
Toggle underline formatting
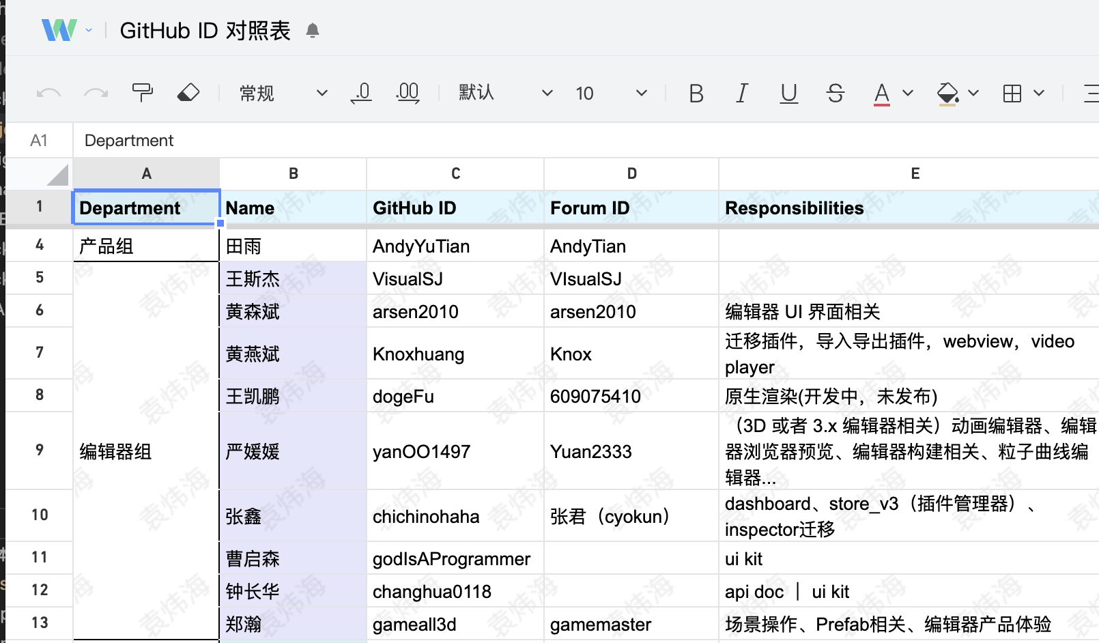788,93
